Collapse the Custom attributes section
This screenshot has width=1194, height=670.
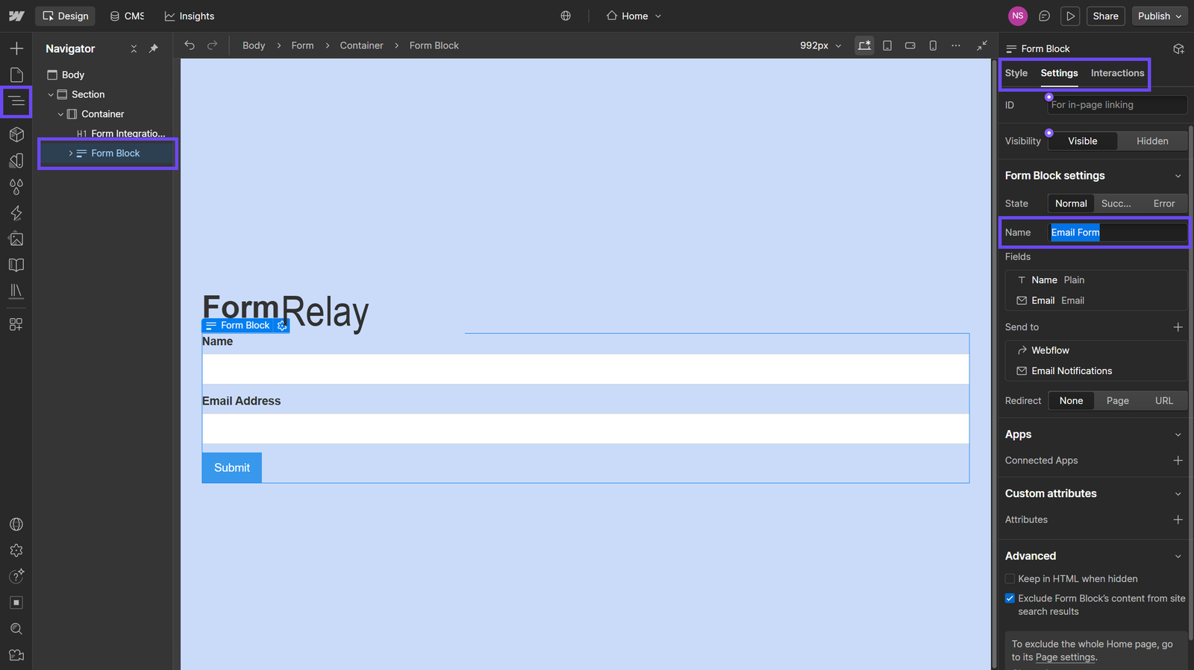1178,494
